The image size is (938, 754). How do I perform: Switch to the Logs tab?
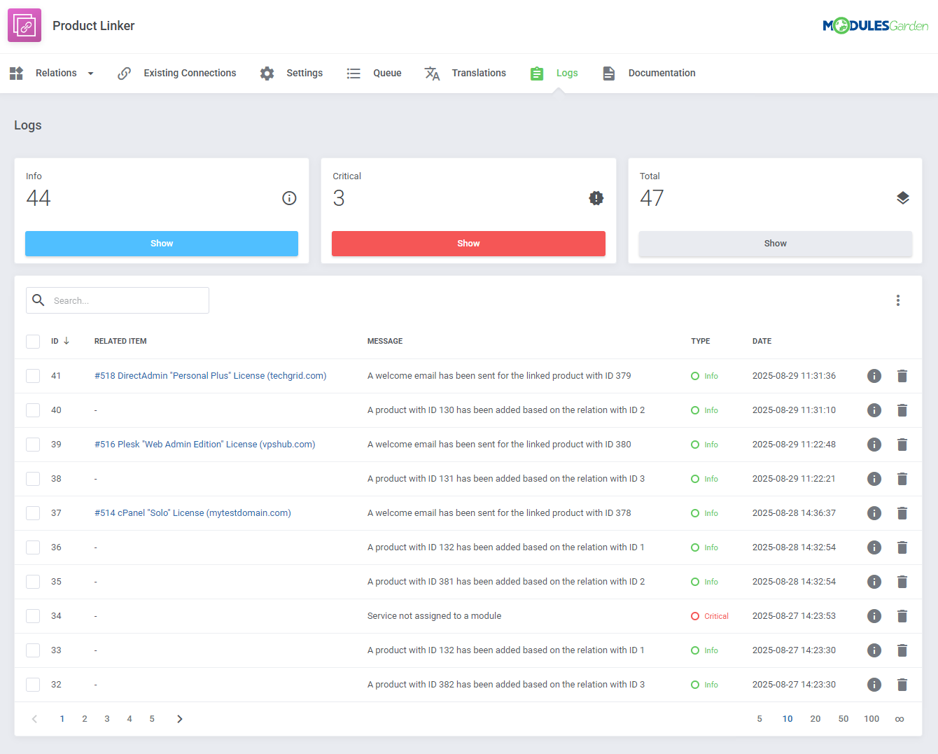tap(567, 73)
